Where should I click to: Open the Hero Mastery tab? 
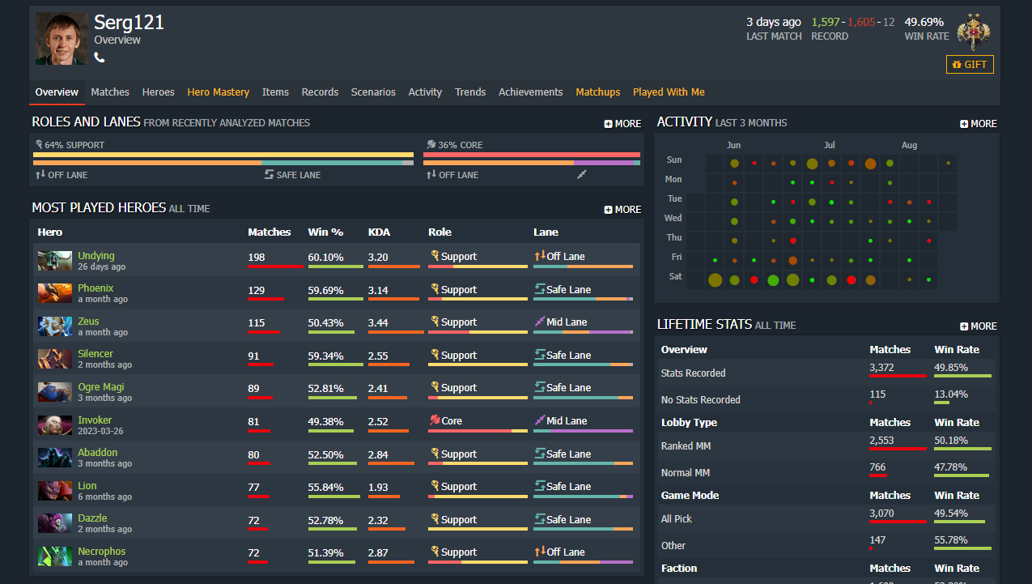click(218, 92)
